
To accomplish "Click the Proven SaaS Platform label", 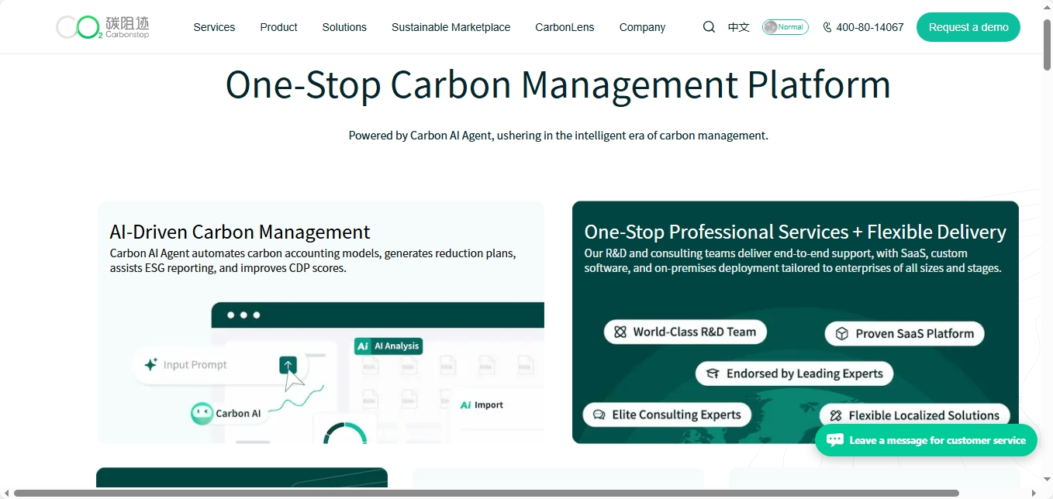I will [914, 334].
